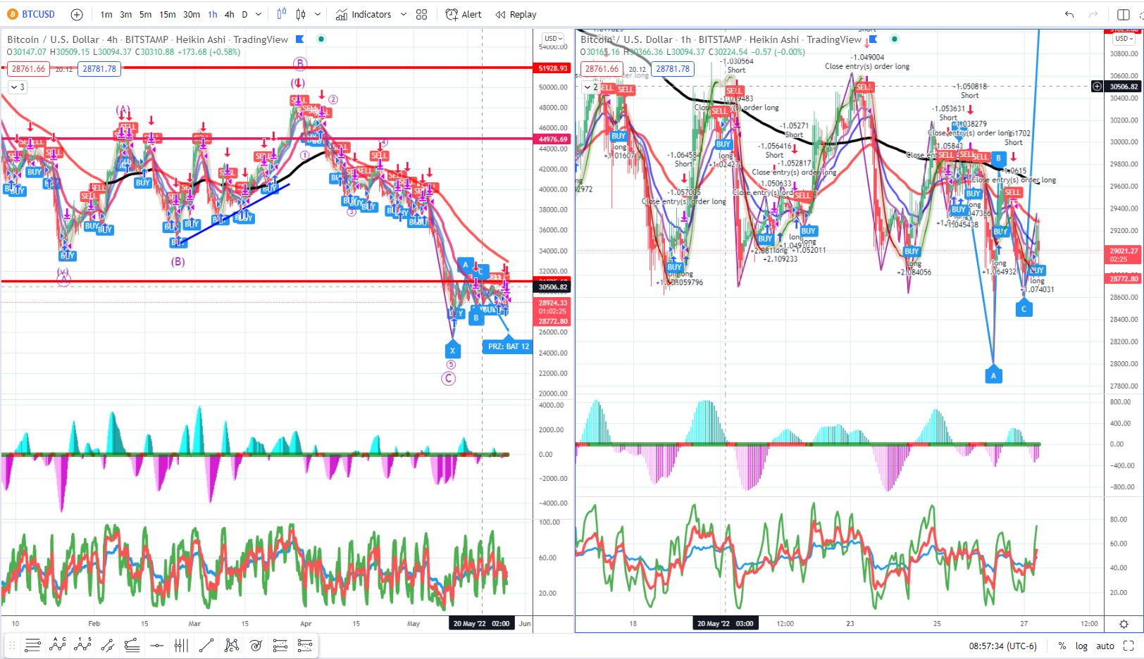1144x659 pixels.
Task: Select the candlestick chart style icon
Action: point(301,14)
